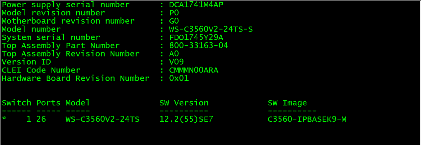The height and width of the screenshot is (145, 421).
Task: Click the port count 26 in table
Action: click(x=41, y=119)
